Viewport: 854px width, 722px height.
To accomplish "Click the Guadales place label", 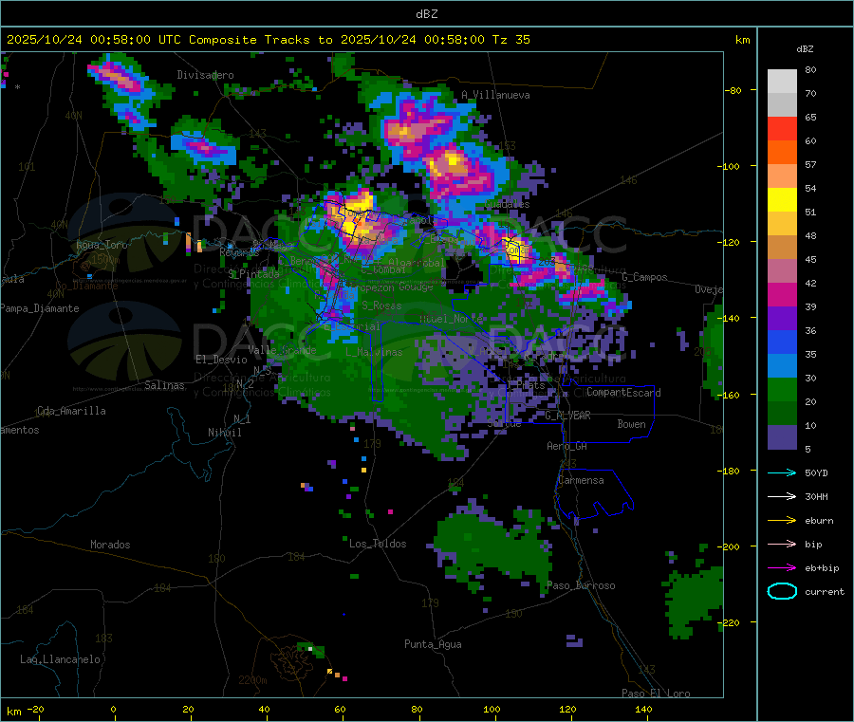I will tap(507, 204).
